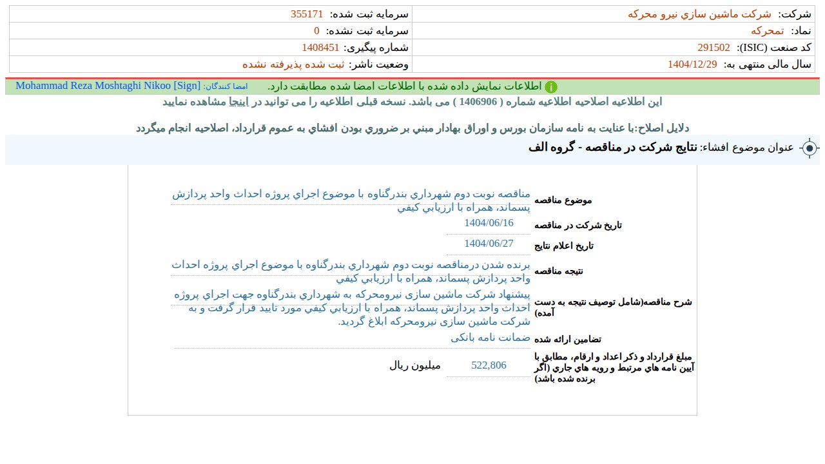This screenshot has height=464, width=825.
Task: Click the results announcement date 1404/06/27
Action: pos(489,244)
